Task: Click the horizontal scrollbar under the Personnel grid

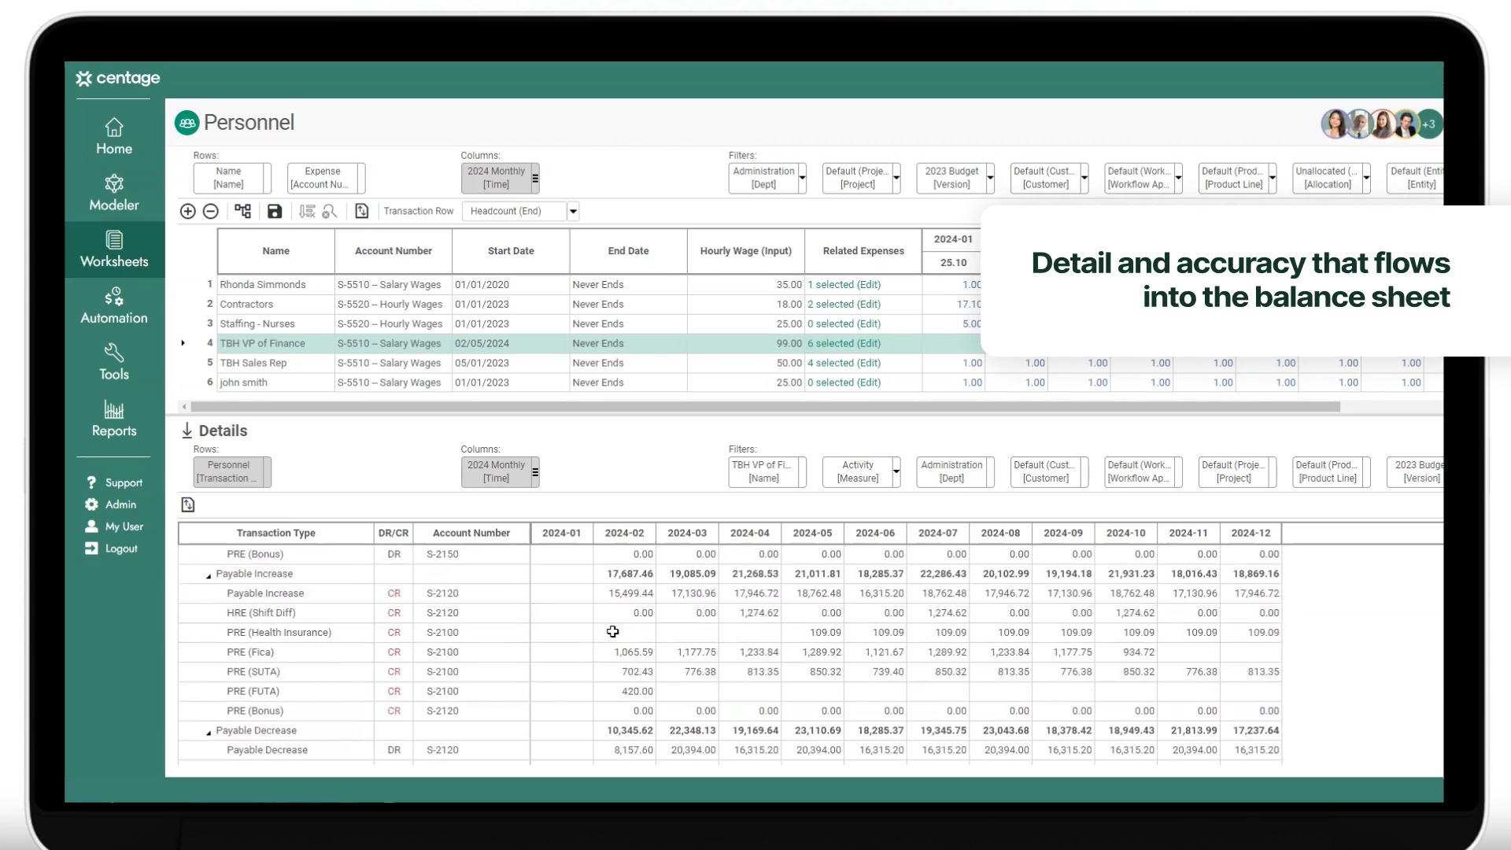Action: pos(763,407)
